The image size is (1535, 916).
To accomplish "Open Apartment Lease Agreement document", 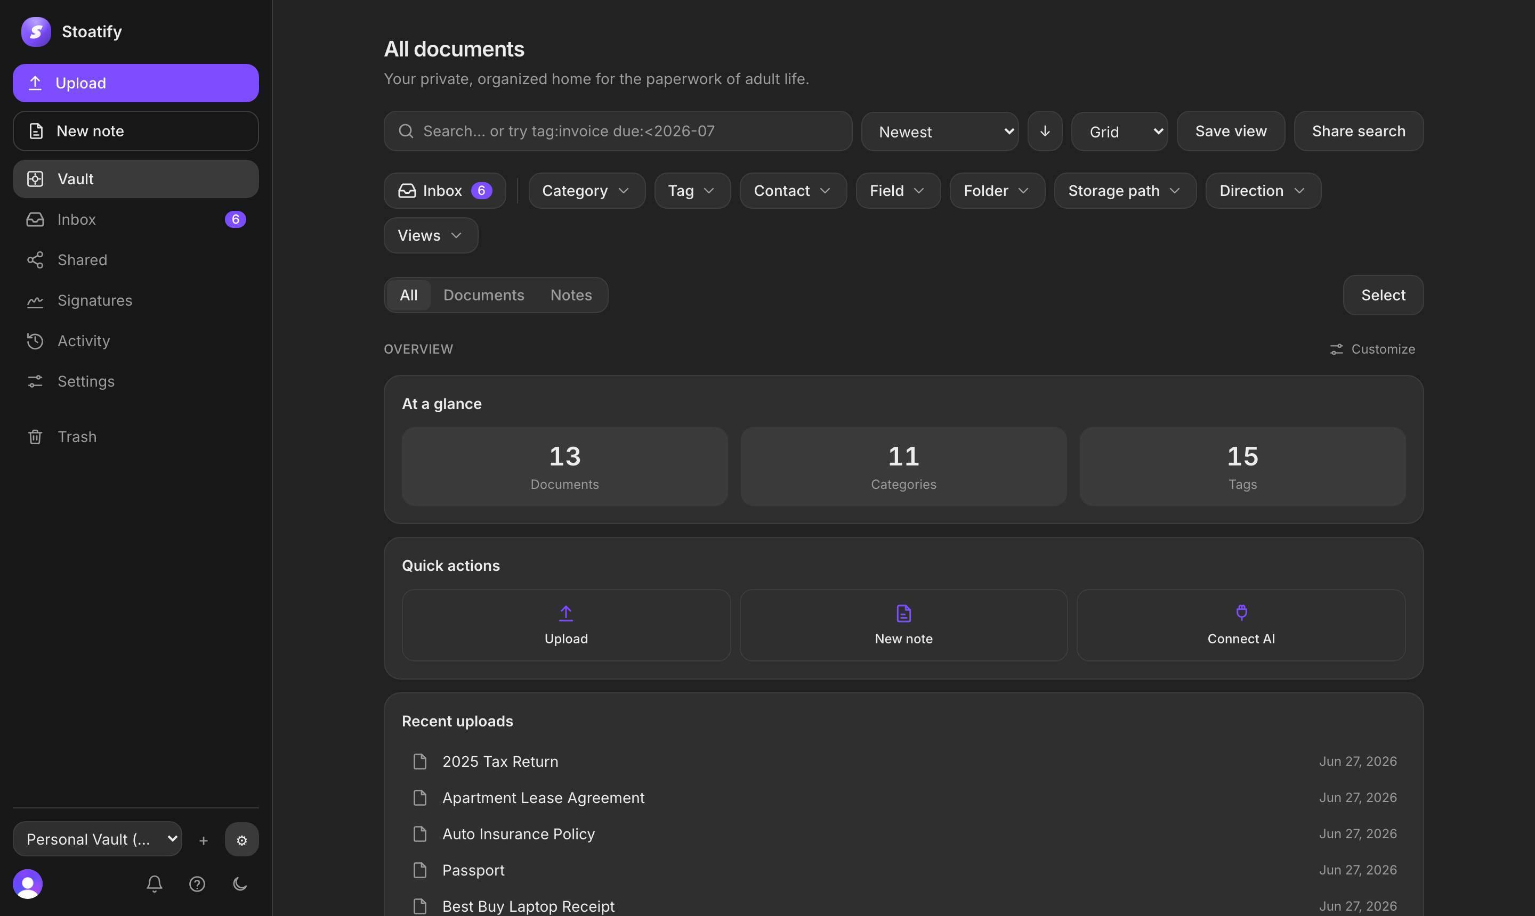I will (x=904, y=797).
